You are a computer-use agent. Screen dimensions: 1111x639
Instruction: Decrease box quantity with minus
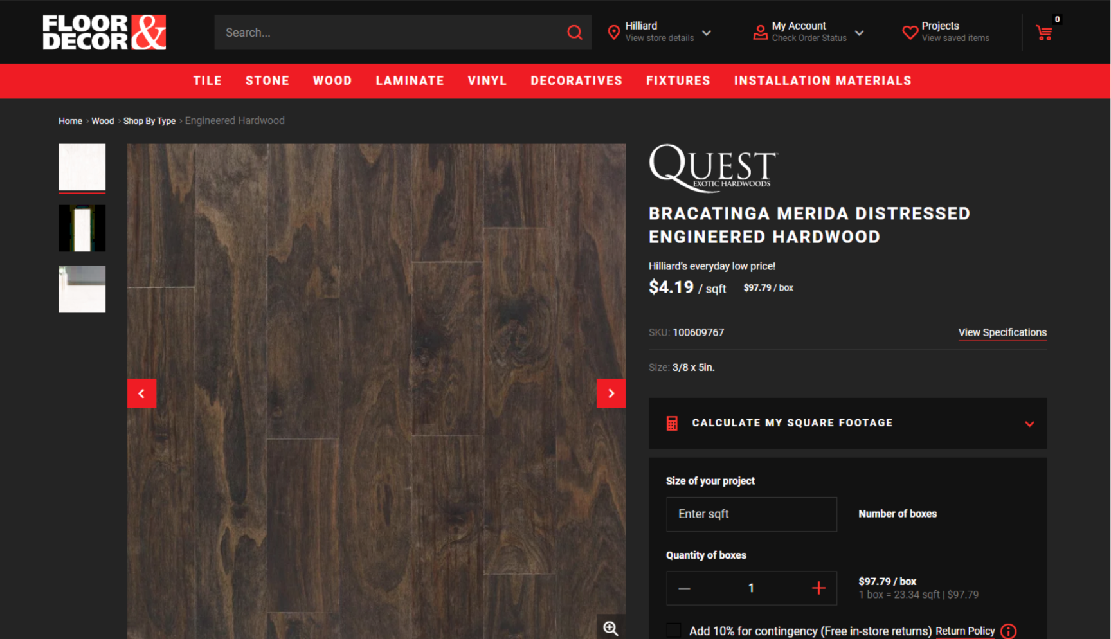pos(684,588)
